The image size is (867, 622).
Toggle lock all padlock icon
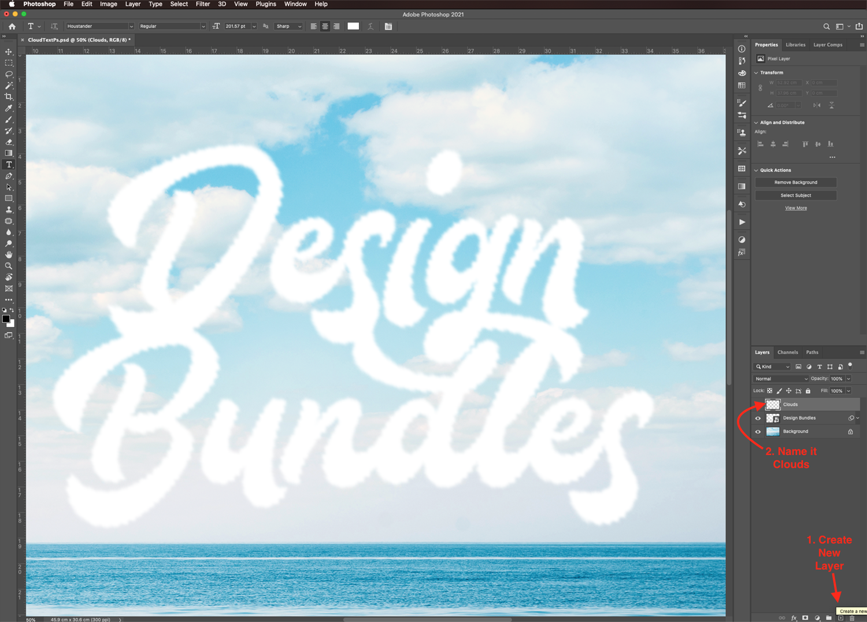click(808, 391)
